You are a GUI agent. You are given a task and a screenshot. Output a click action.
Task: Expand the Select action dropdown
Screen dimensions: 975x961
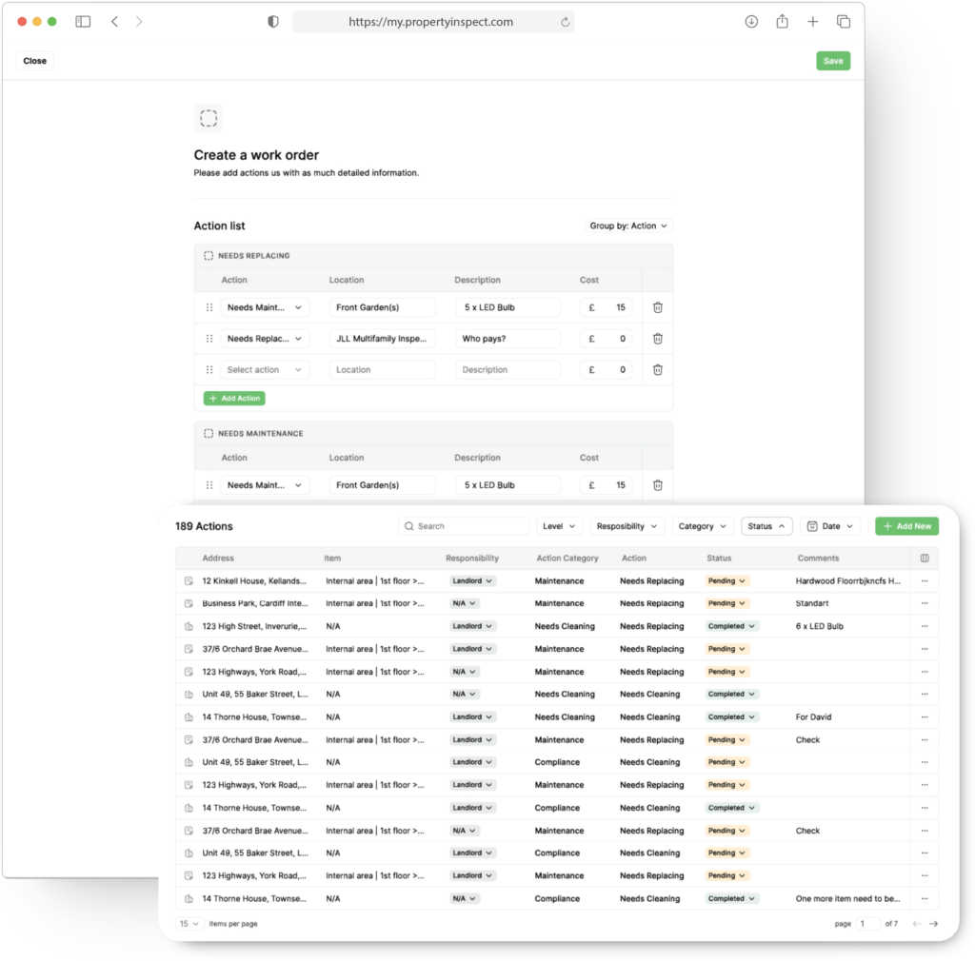click(x=265, y=370)
